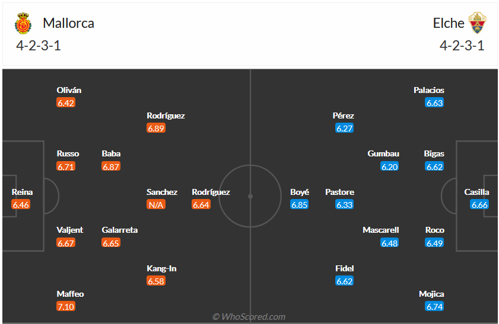Open the Mallorca team name

pyautogui.click(x=68, y=23)
